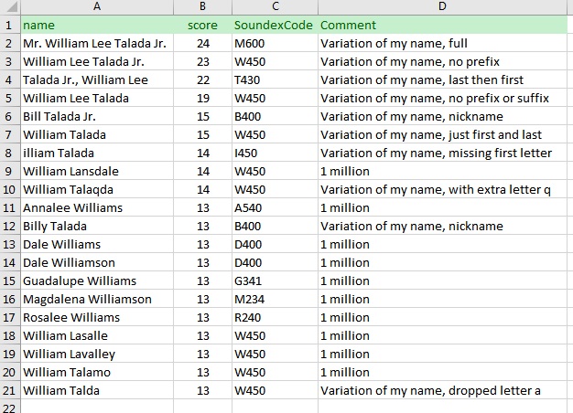This screenshot has height=413, width=573.
Task: Click Soundex code 'T430' cell
Action: point(273,80)
